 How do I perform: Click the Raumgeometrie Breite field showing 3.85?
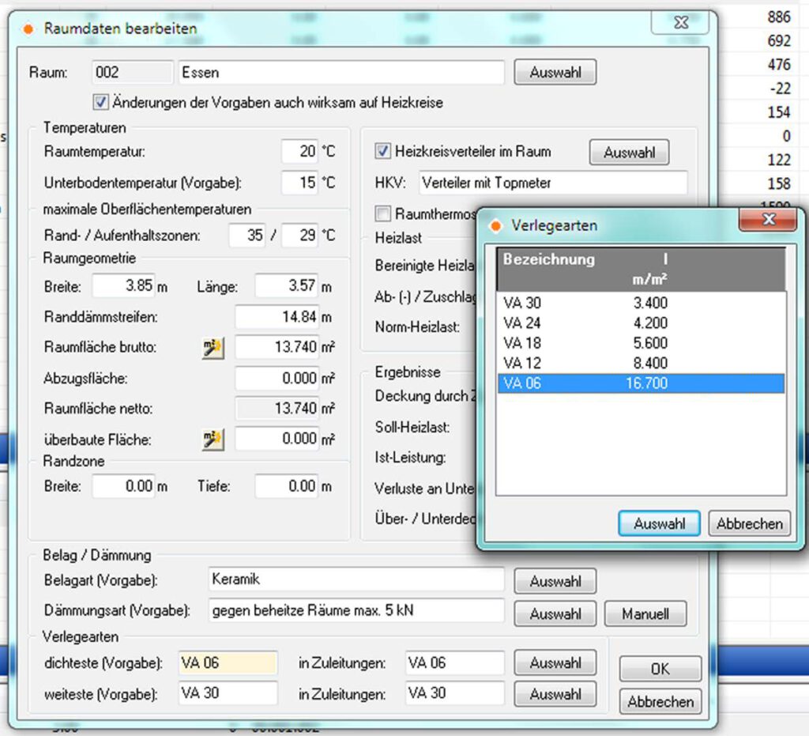123,285
